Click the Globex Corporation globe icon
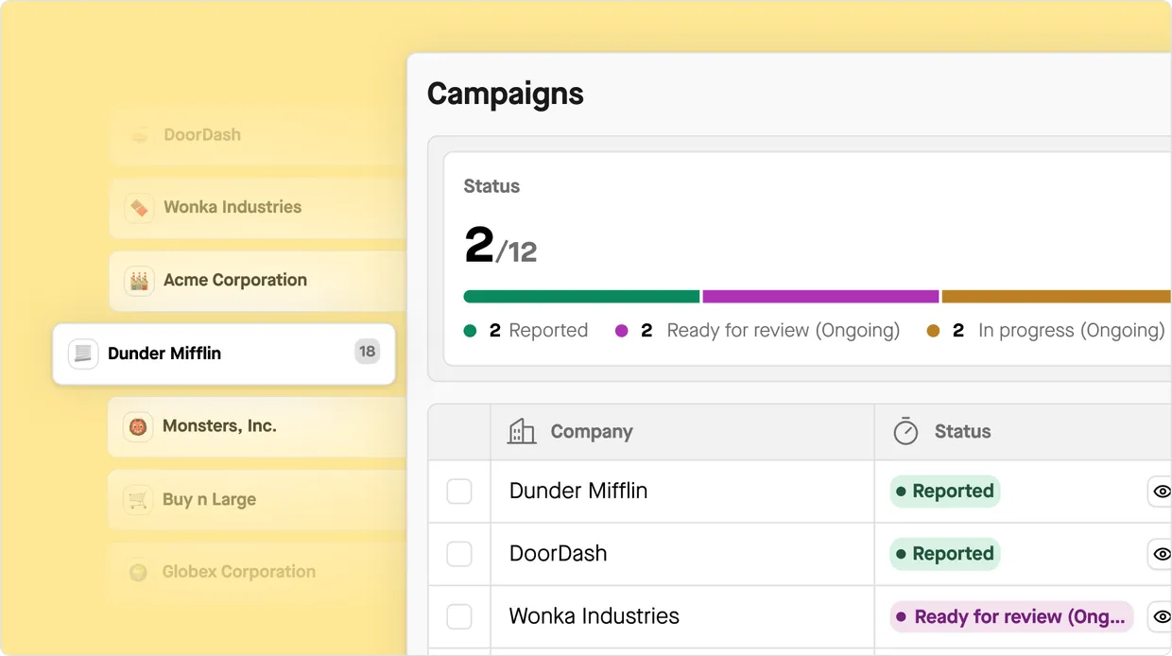 [x=139, y=572]
